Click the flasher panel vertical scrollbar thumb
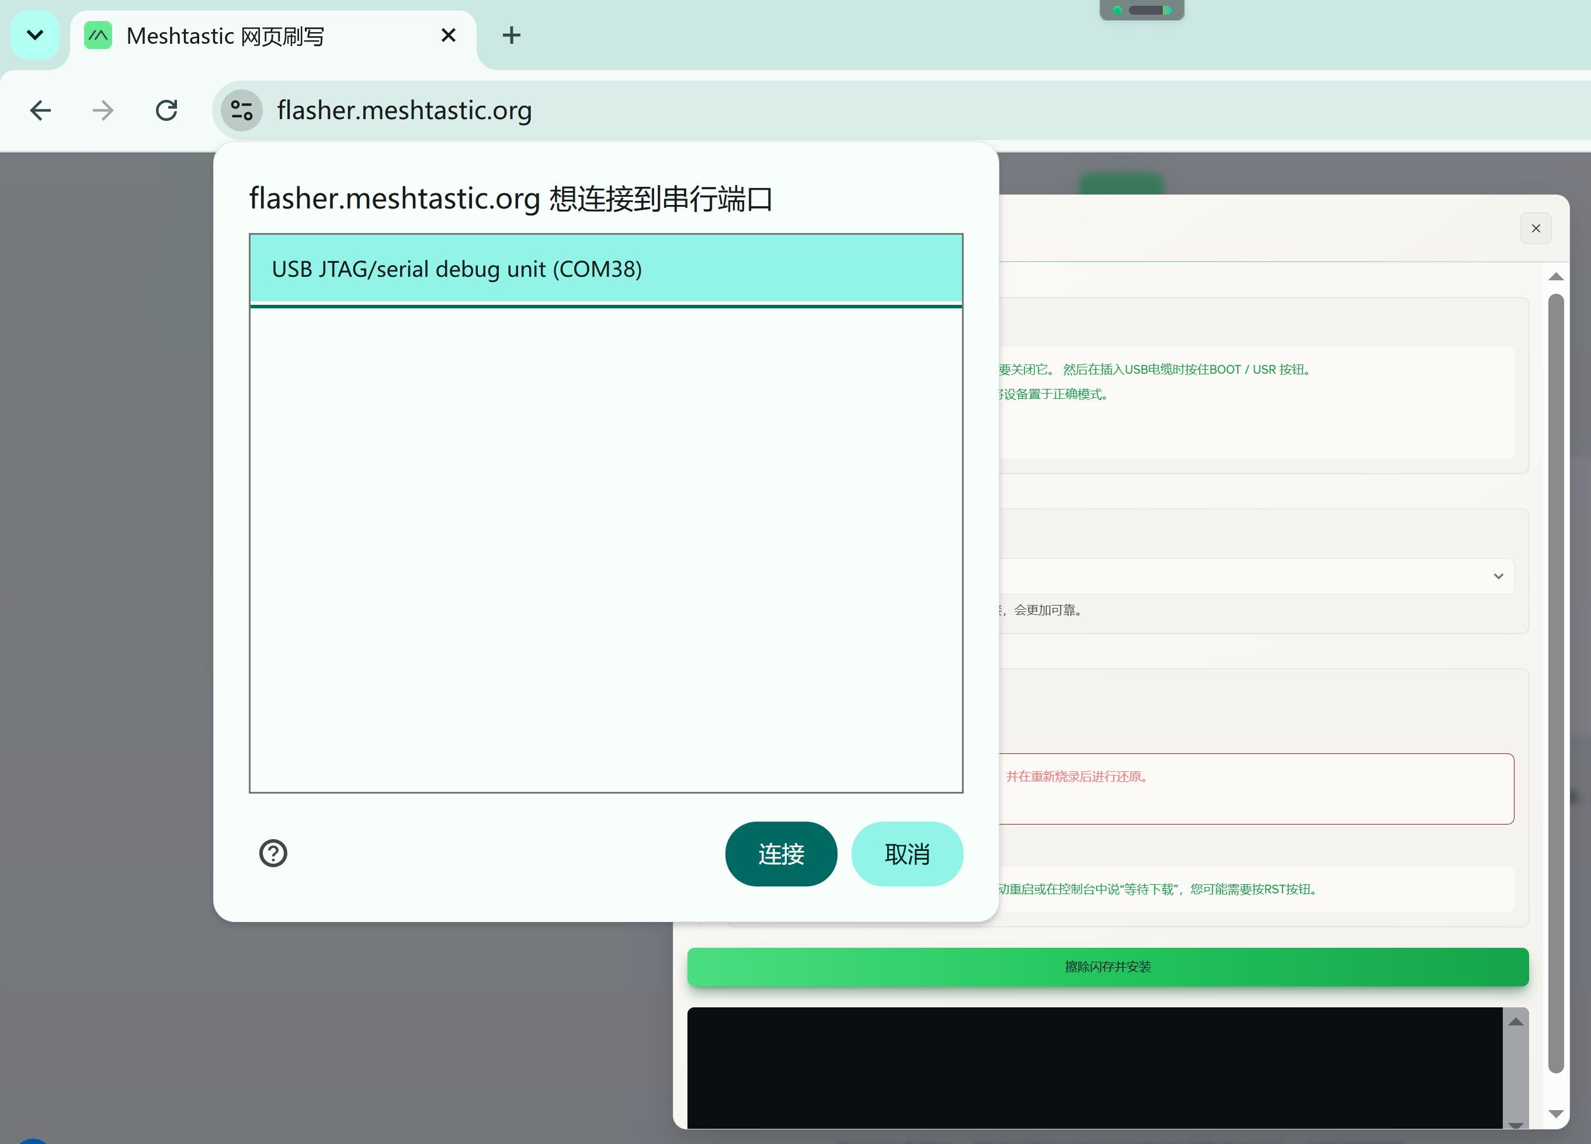The height and width of the screenshot is (1144, 1591). click(1556, 683)
